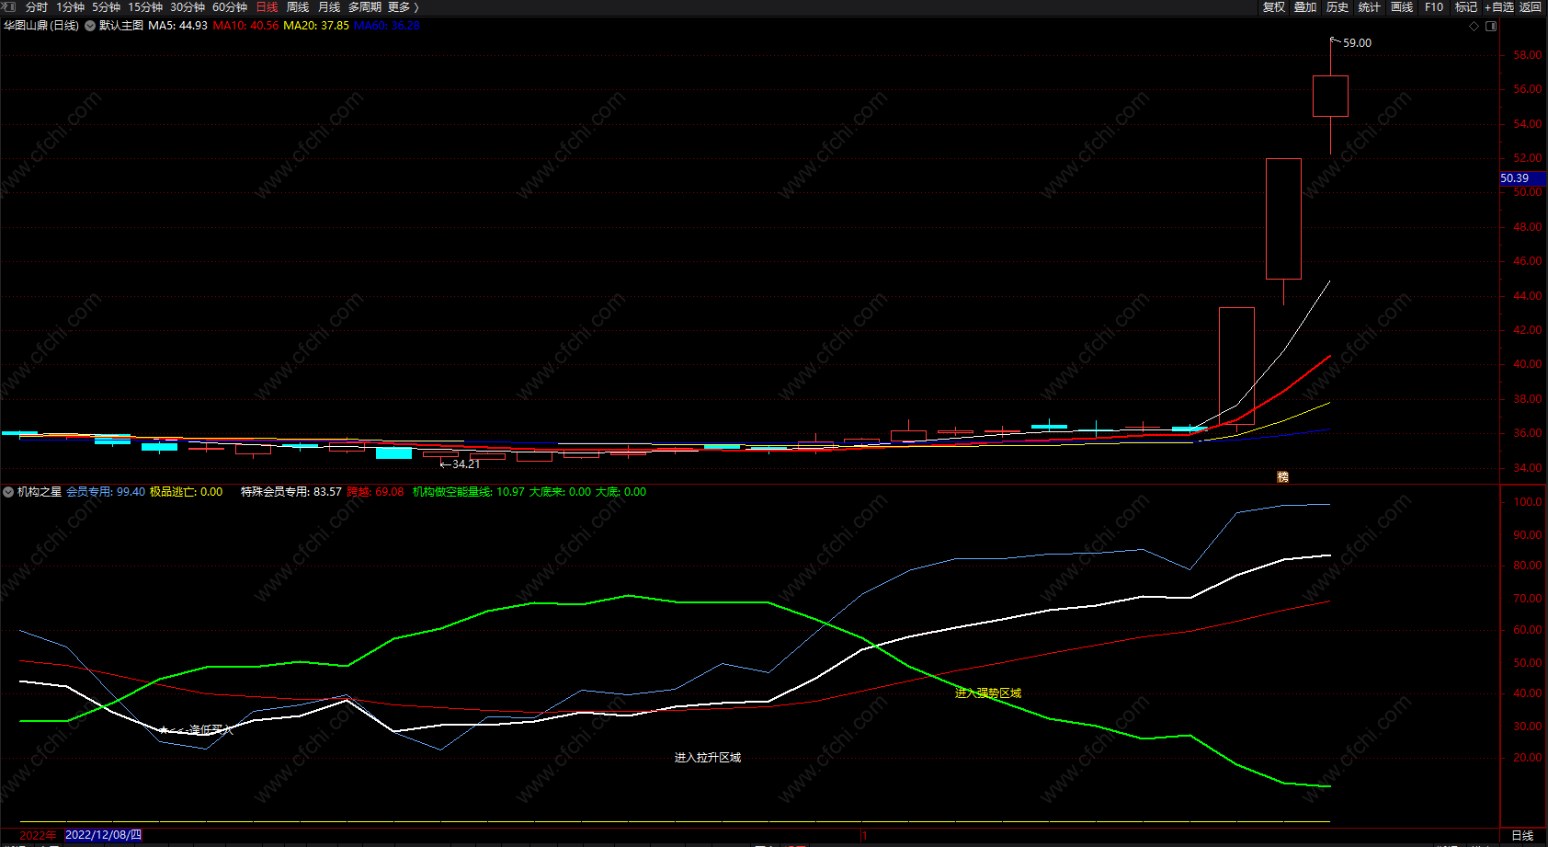Expand the 更多 periods menu
1548x847 pixels.
tap(403, 7)
